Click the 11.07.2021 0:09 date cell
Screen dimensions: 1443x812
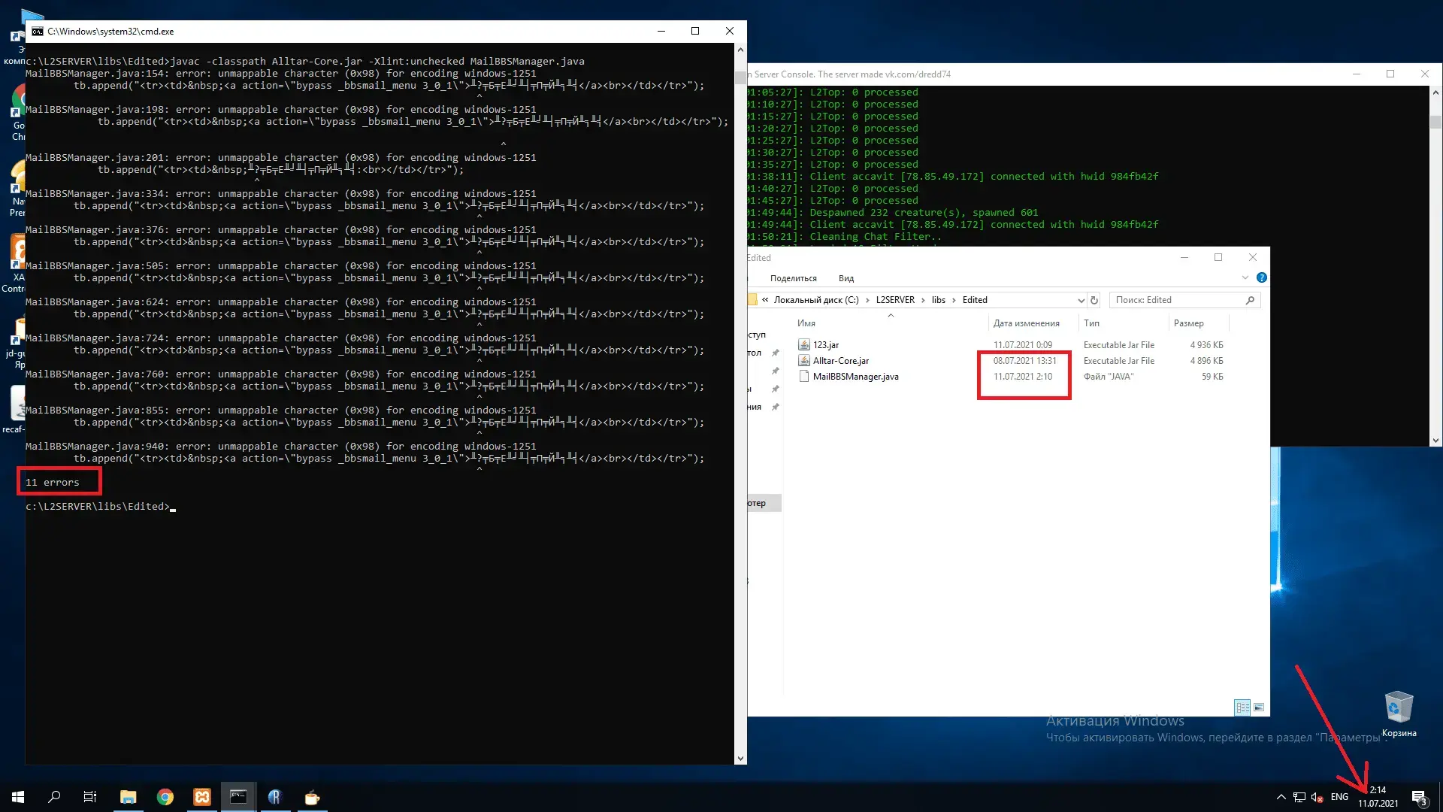point(1023,345)
